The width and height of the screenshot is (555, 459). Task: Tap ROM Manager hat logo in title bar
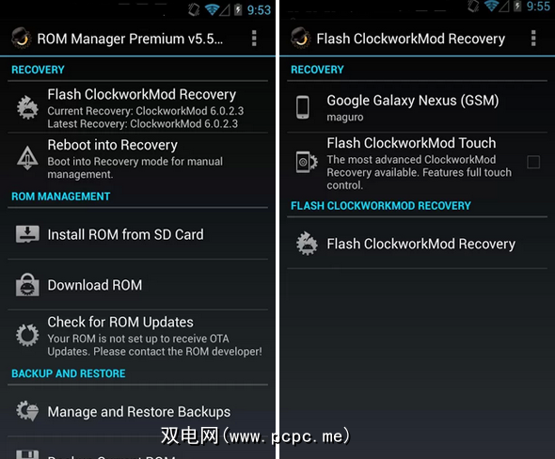(21, 38)
